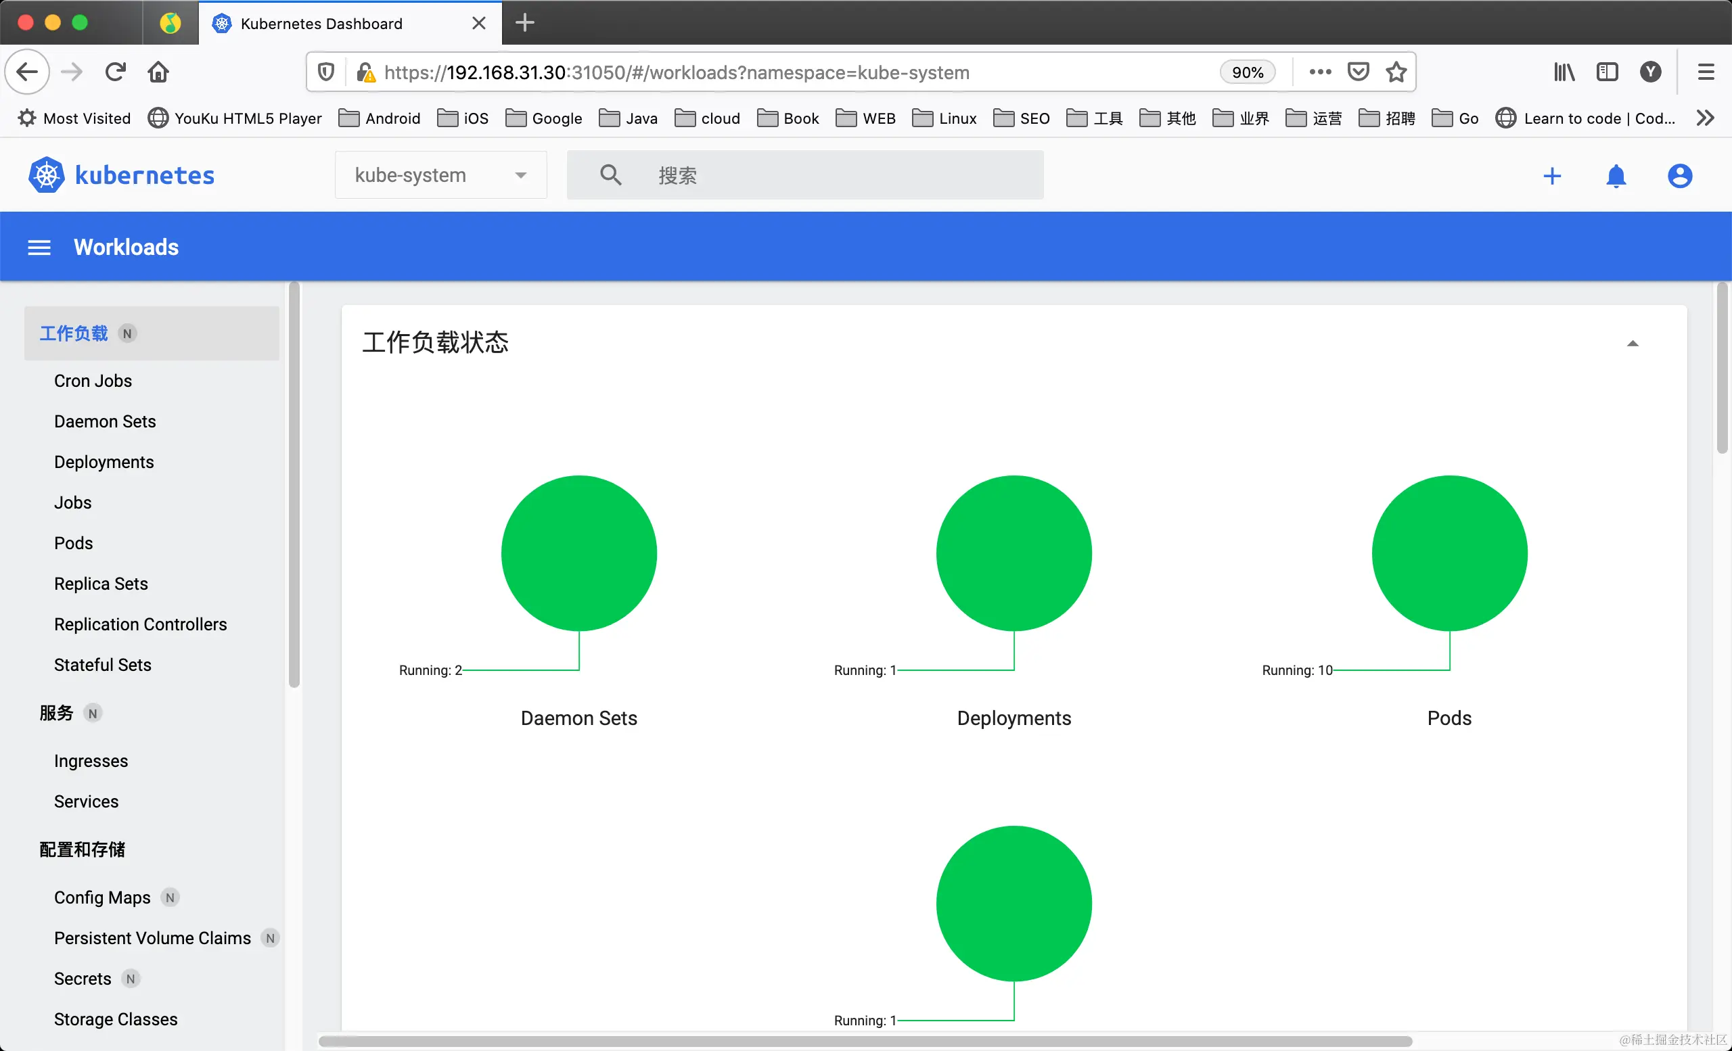
Task: Collapse the 工作负载状态 card arrow
Action: tap(1632, 344)
